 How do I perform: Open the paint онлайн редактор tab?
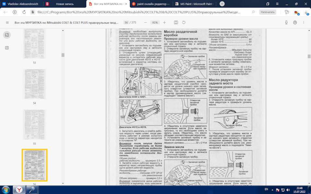point(151,4)
